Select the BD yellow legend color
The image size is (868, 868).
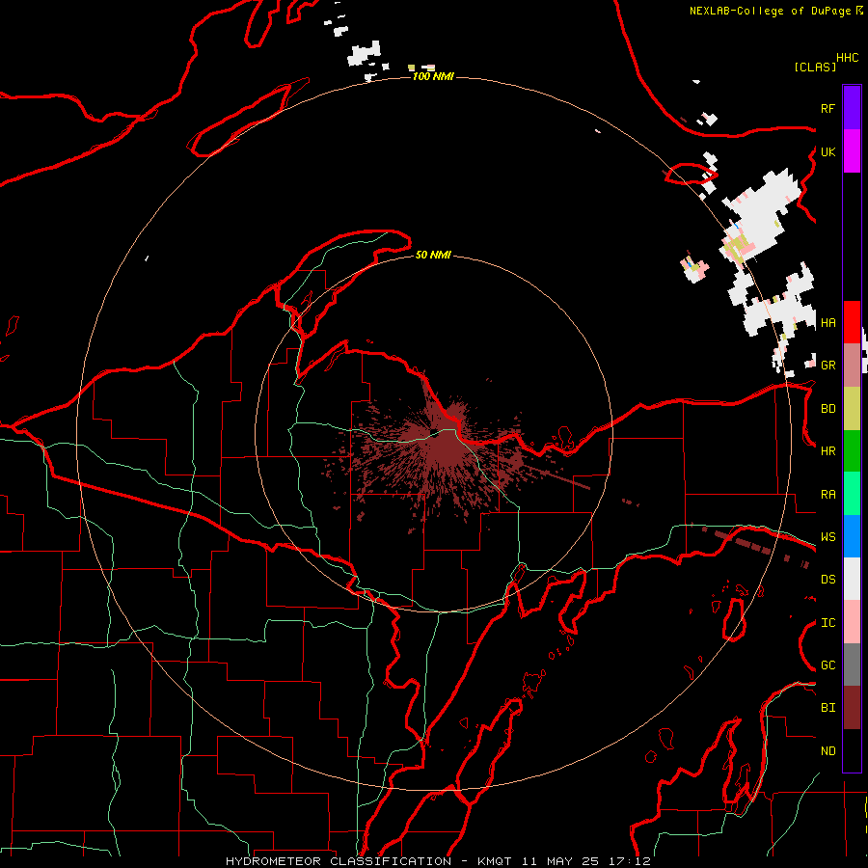(852, 408)
